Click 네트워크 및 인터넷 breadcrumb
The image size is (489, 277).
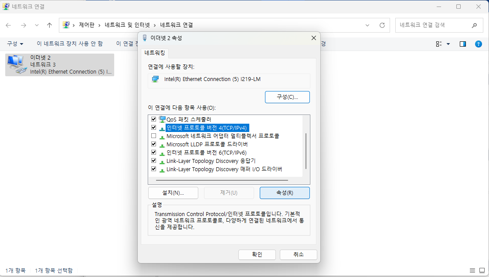coord(127,25)
